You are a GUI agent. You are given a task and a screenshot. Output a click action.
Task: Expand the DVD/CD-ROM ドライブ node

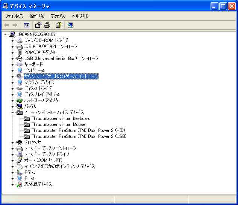(13, 40)
